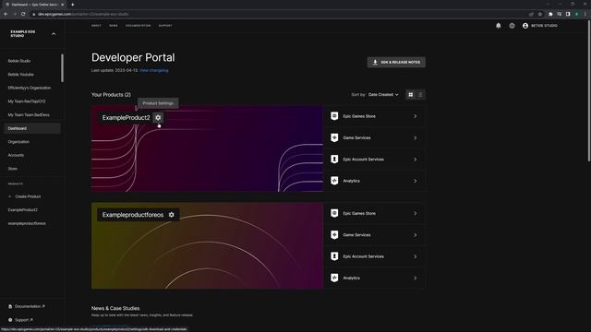The image size is (591, 332).
Task: Switch to Betide Youtube organization
Action: click(20, 75)
